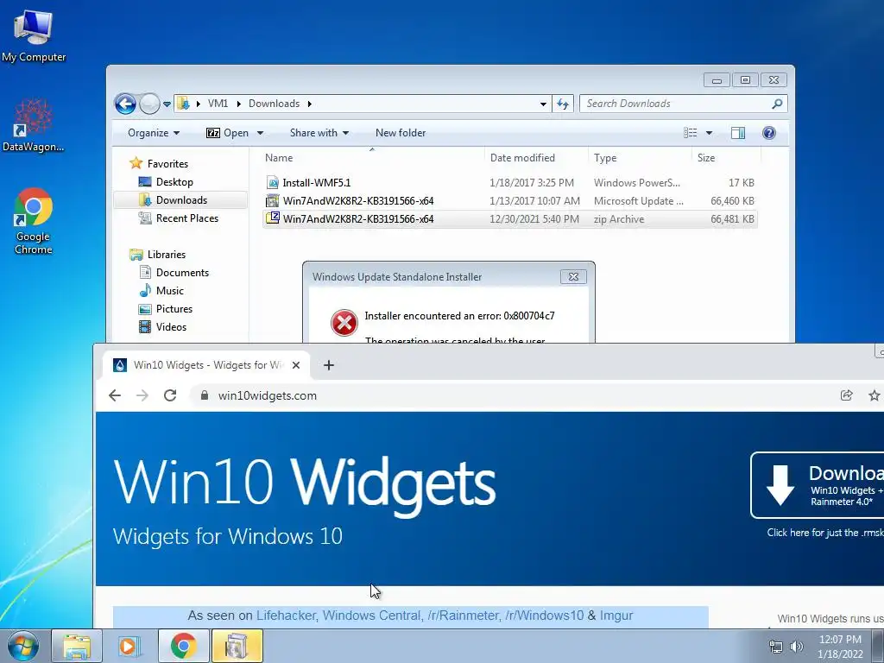Open the Imgur link
884x663 pixels.
[616, 616]
